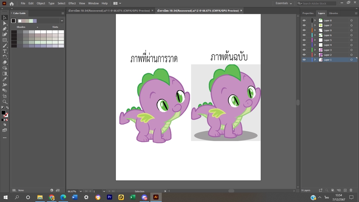Open Edit Toolbar three dots
The height and width of the screenshot is (202, 359).
pos(4,138)
